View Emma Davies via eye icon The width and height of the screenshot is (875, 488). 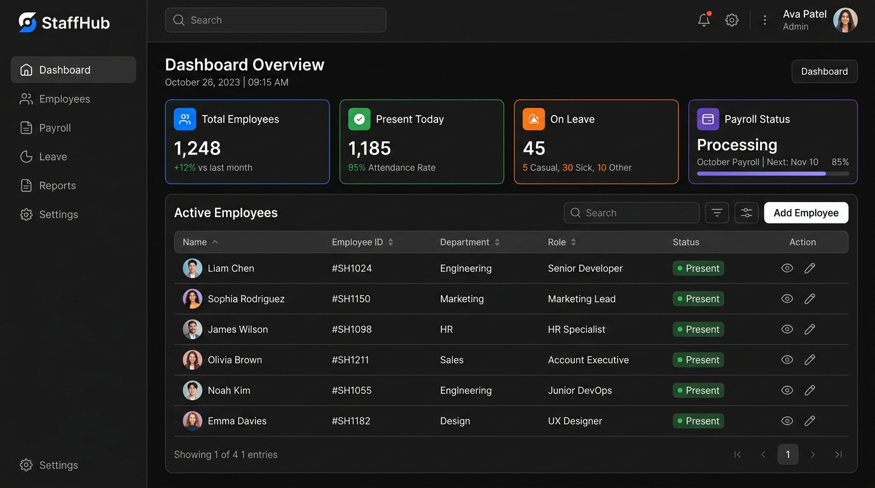point(787,421)
